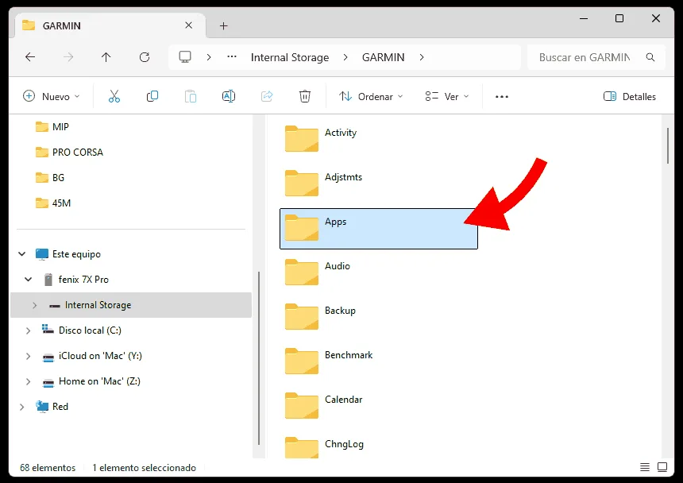Select the Backup folder
This screenshot has width=683, height=483.
pyautogui.click(x=379, y=317)
